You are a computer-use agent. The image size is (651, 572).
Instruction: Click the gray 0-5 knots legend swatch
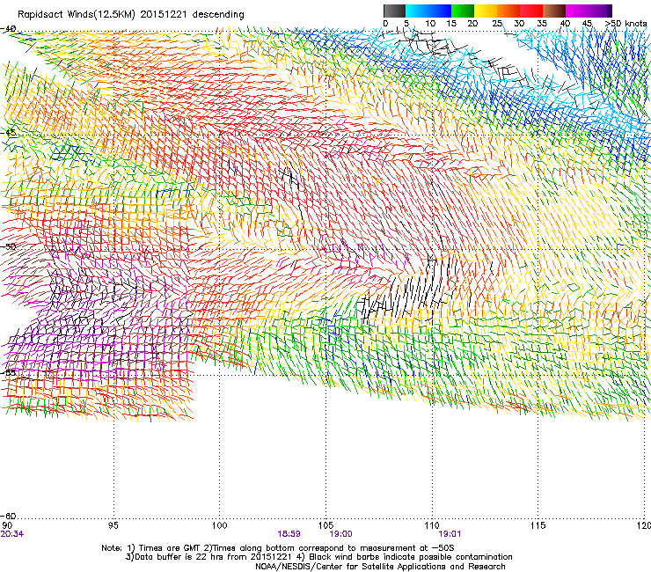pos(394,11)
